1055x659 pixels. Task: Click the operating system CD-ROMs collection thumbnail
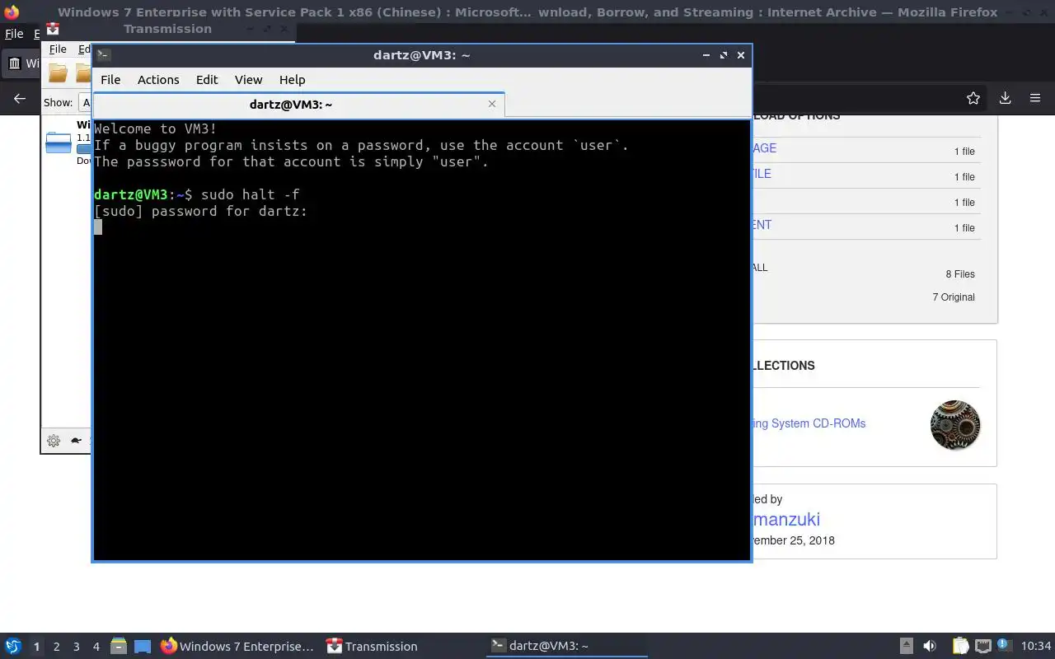point(955,425)
